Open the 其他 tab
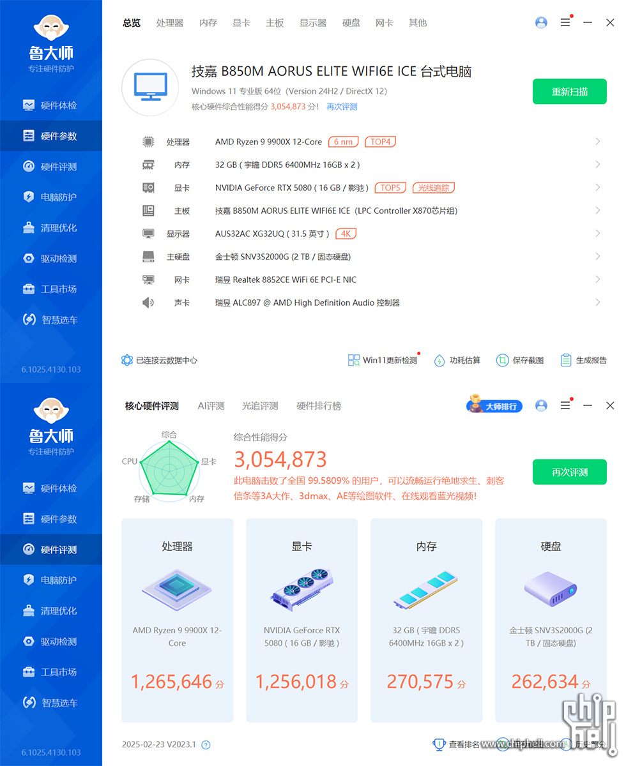 (418, 23)
